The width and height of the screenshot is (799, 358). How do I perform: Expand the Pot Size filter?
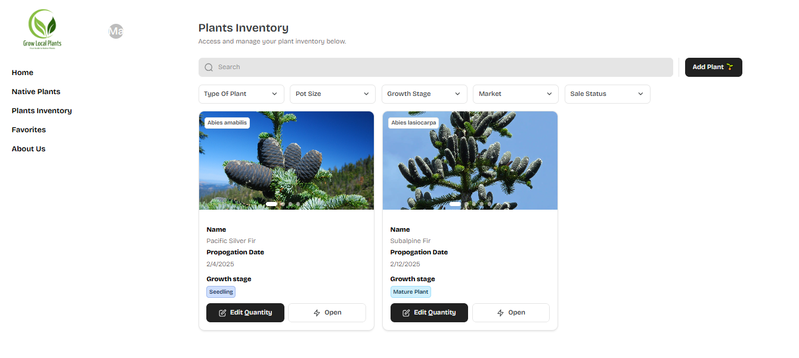332,94
